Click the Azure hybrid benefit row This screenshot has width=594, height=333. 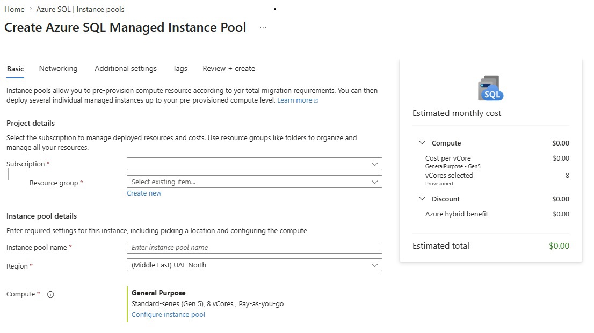point(497,214)
